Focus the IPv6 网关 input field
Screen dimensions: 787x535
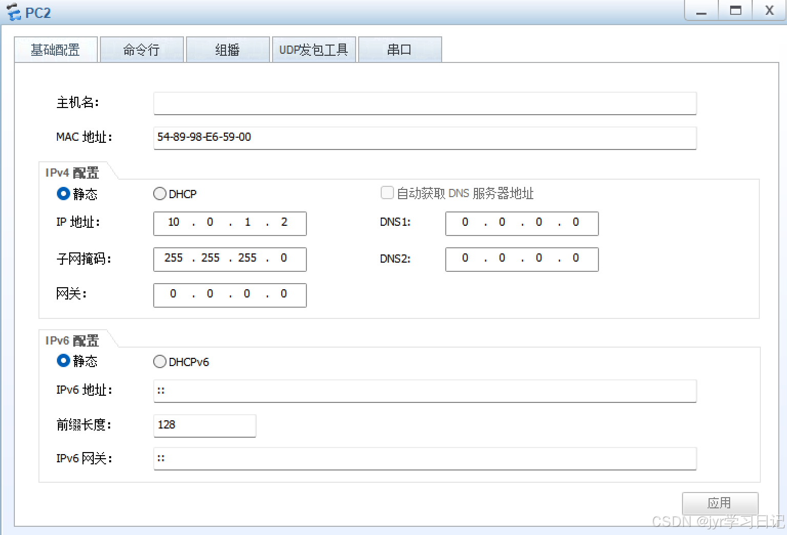point(425,459)
